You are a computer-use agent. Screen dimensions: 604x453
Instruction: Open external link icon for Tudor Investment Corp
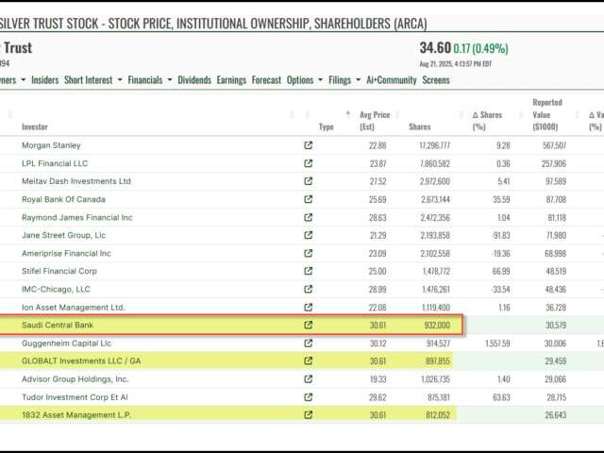tap(309, 396)
